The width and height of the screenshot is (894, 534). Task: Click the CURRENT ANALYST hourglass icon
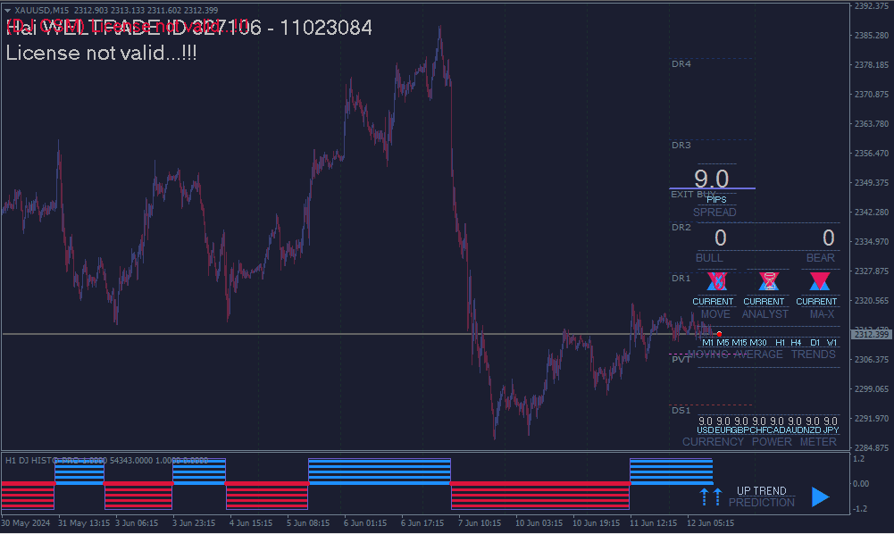(767, 282)
